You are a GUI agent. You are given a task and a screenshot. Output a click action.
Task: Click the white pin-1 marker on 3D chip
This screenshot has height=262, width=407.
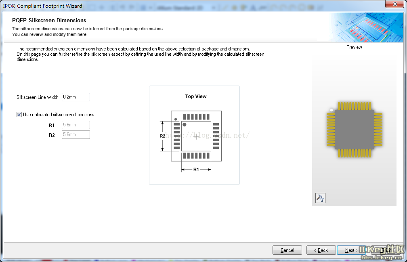point(331,110)
